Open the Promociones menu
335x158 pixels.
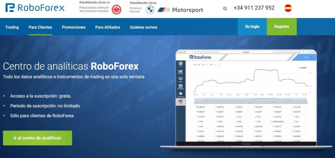74,27
